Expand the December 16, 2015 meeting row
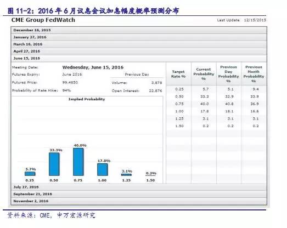The width and height of the screenshot is (287, 228). point(139,30)
